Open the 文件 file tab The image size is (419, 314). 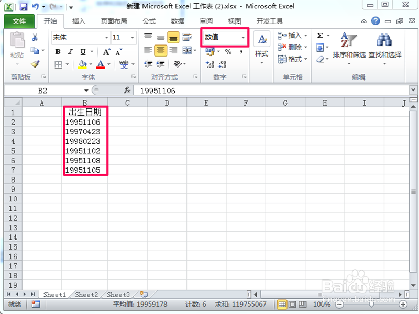click(x=19, y=21)
